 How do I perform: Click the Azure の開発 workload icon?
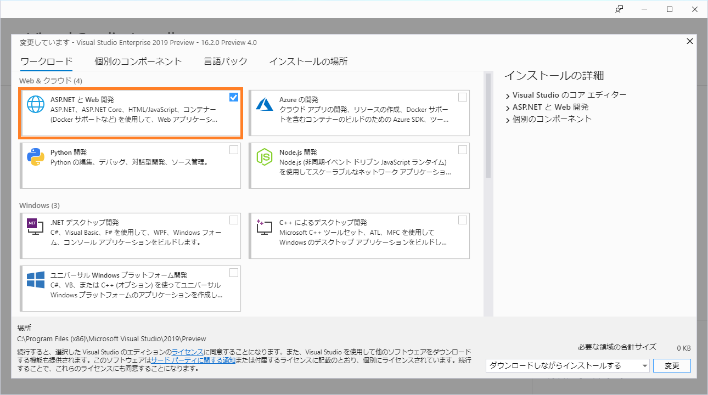point(264,105)
